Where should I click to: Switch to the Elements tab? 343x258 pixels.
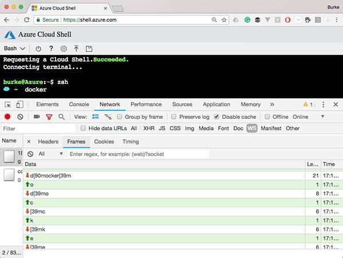pyautogui.click(x=48, y=104)
